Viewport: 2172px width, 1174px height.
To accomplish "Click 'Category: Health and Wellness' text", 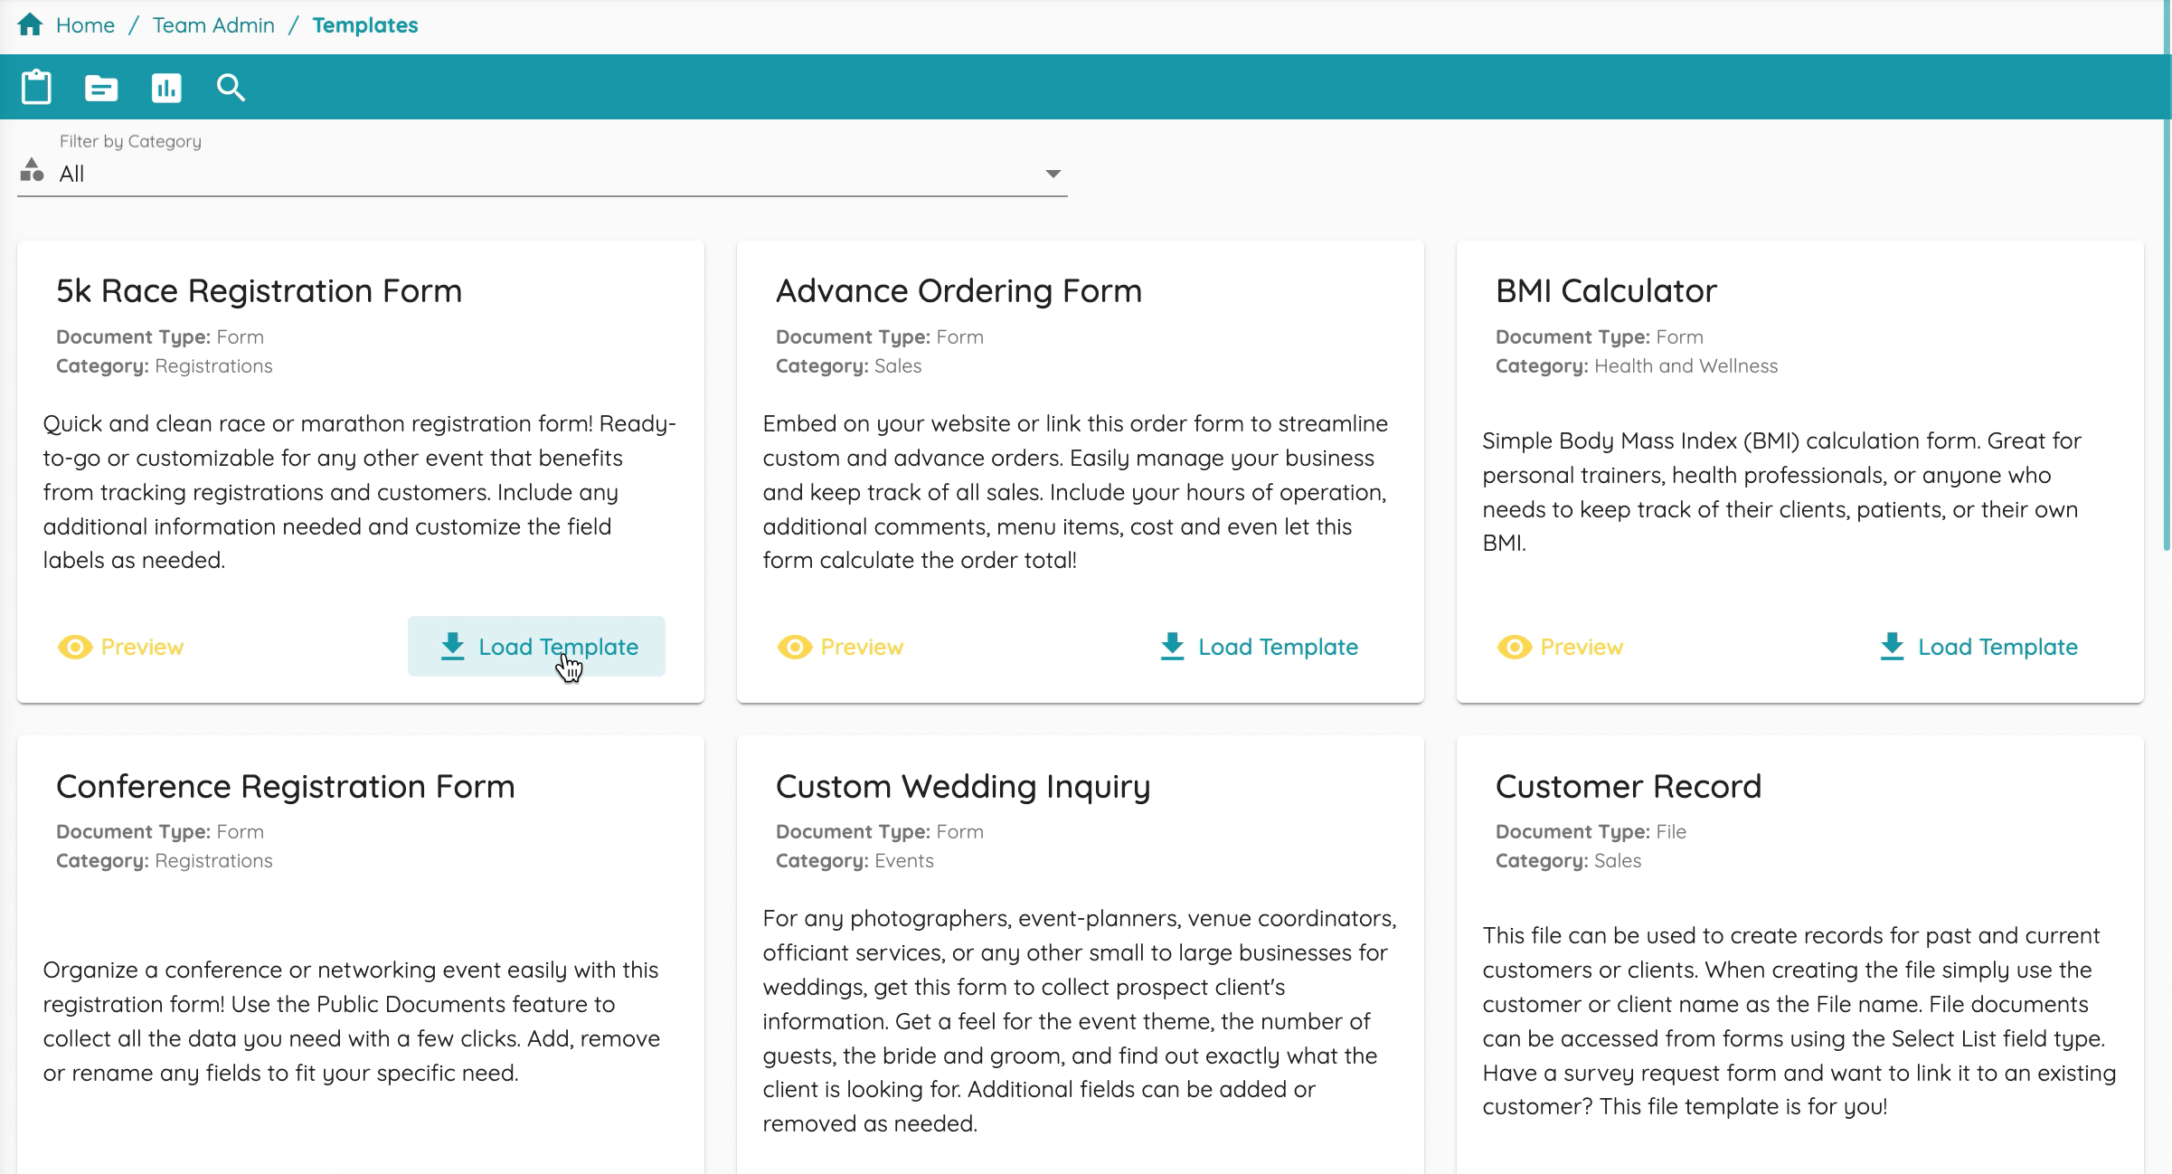I will coord(1637,365).
